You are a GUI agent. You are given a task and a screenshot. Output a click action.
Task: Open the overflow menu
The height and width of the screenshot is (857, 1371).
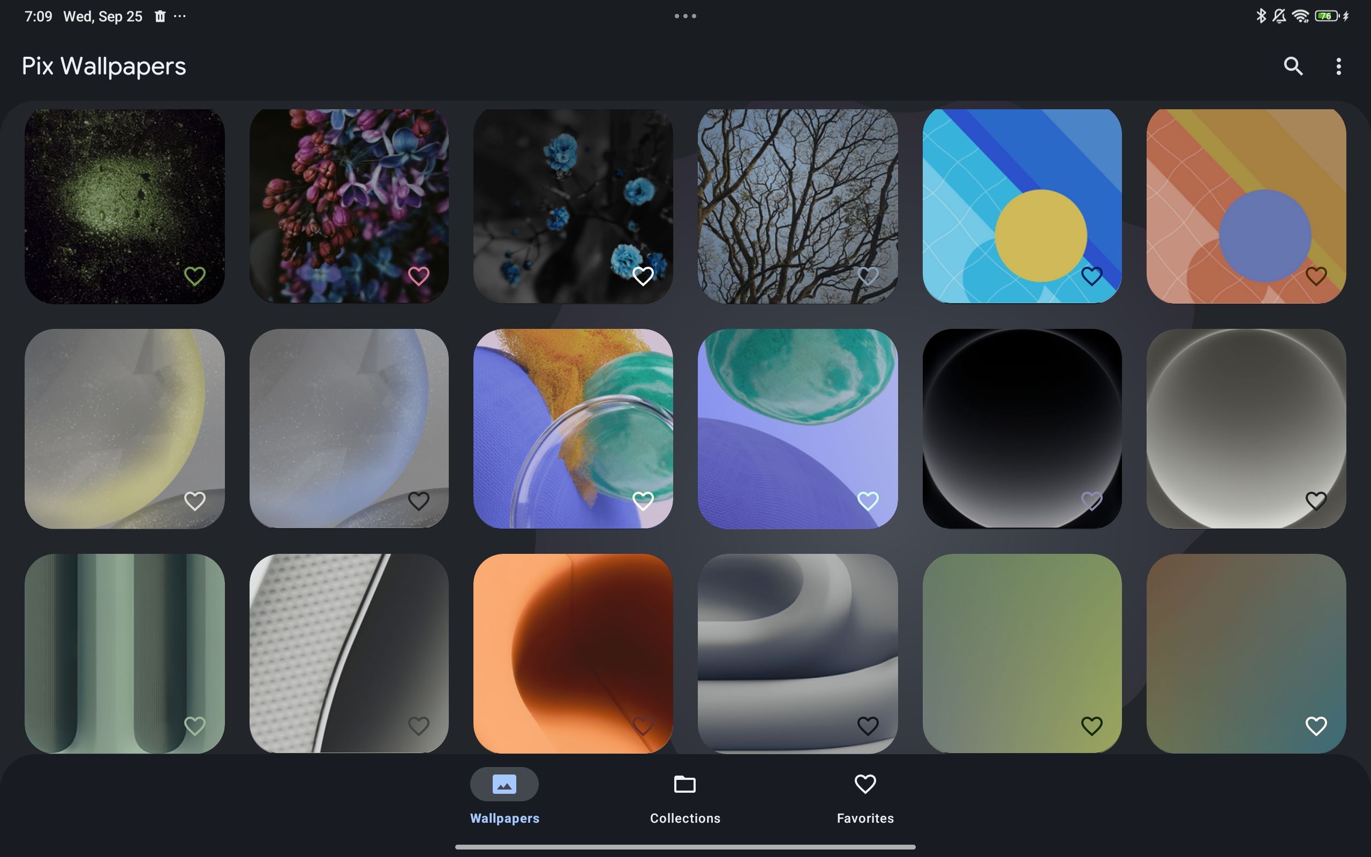(1338, 65)
